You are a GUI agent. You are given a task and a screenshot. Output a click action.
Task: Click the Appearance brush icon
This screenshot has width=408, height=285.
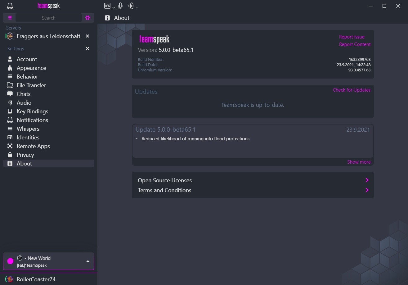coord(10,68)
